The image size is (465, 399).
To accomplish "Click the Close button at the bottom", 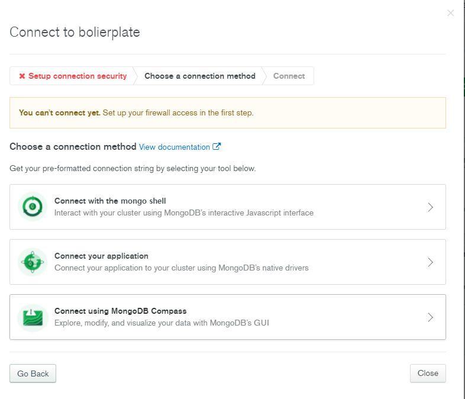I will [x=428, y=374].
